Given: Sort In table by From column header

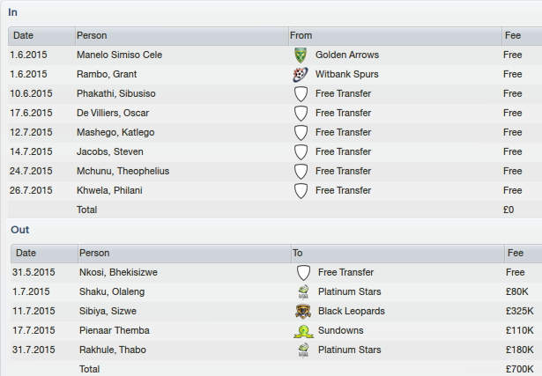Looking at the screenshot, I should tap(395, 36).
